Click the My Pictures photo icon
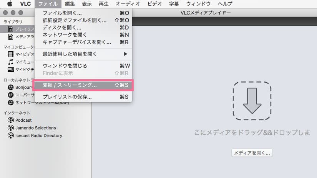Viewport: 317px width, 178px height. coord(11,70)
